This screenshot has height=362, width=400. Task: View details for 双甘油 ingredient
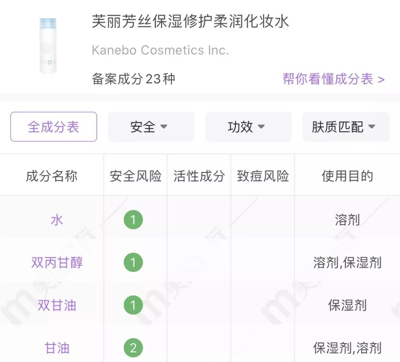pyautogui.click(x=56, y=305)
